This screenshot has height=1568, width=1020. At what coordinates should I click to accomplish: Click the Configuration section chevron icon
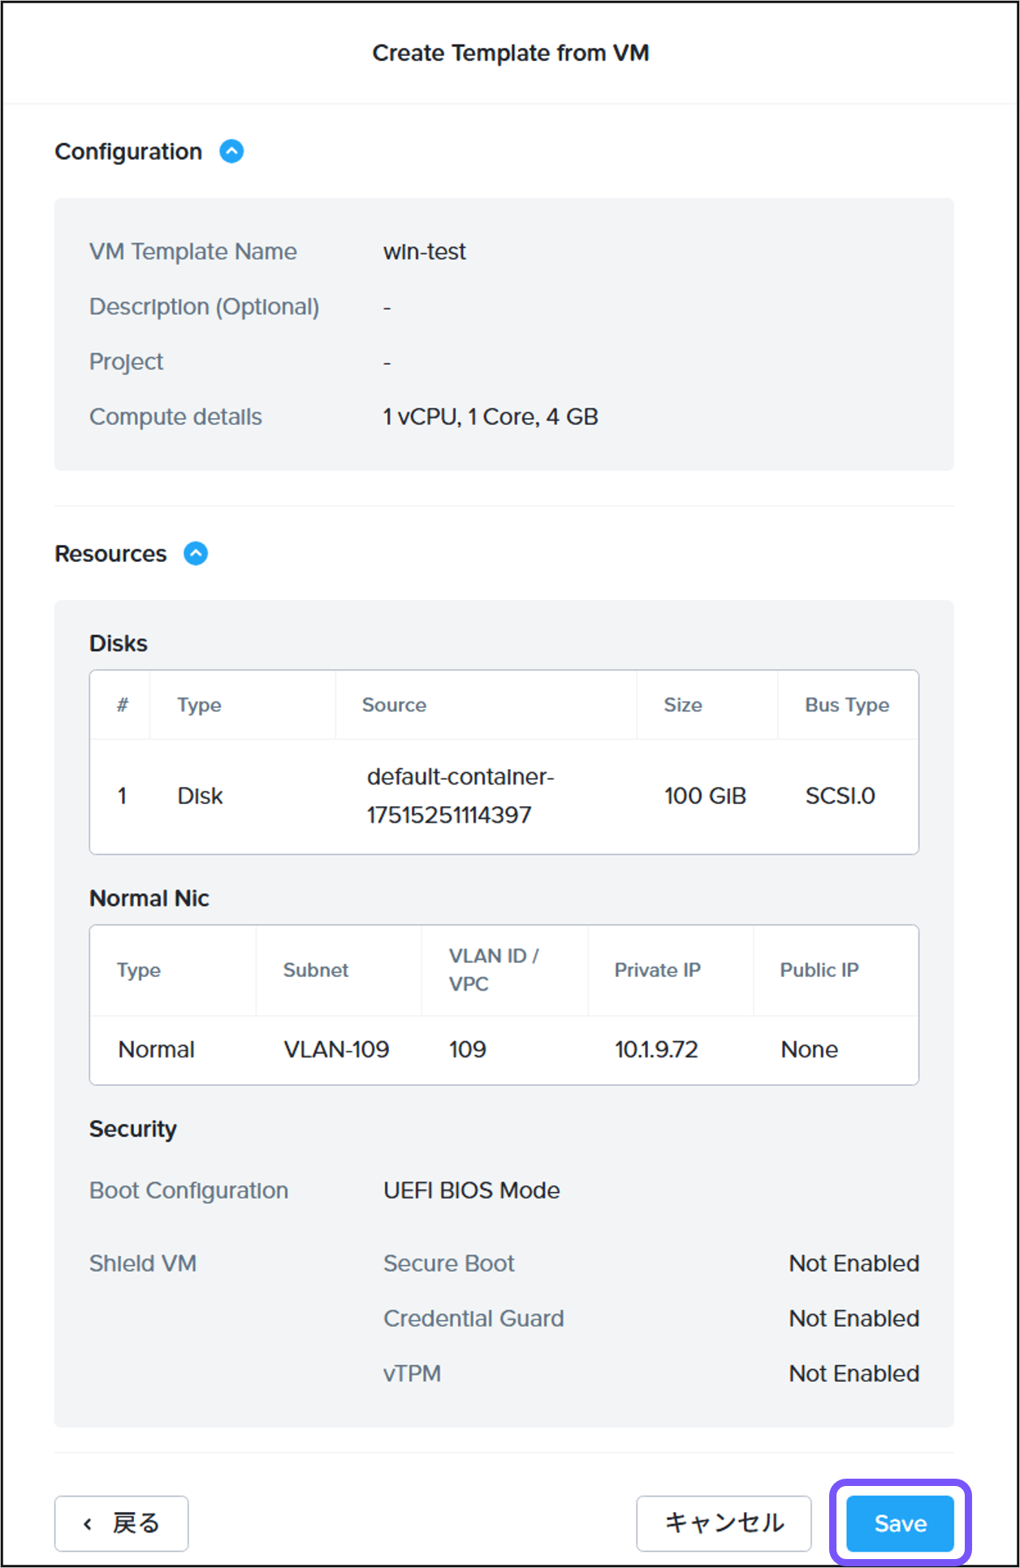(x=232, y=151)
